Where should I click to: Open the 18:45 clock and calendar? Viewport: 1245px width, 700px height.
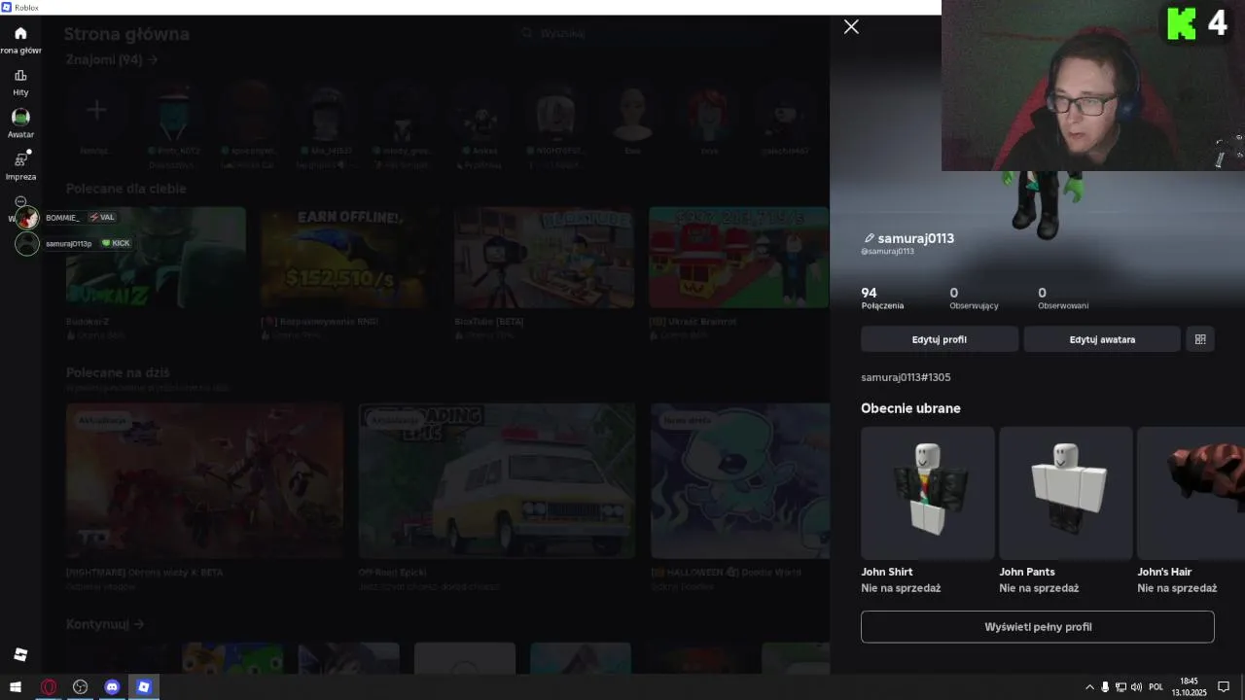click(1189, 686)
